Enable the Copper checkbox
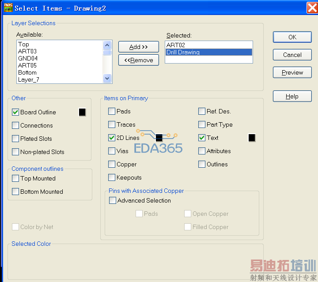This screenshot has height=282, width=318. click(x=112, y=164)
